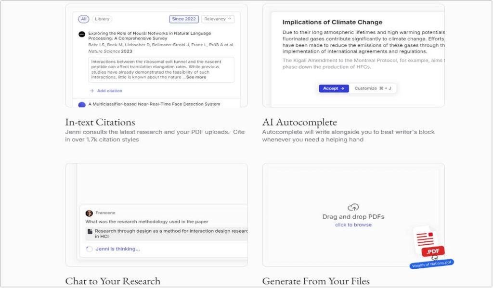493x288 pixels.
Task: Open the Multiclassifier-based Face Detection System paper
Action: (154, 104)
